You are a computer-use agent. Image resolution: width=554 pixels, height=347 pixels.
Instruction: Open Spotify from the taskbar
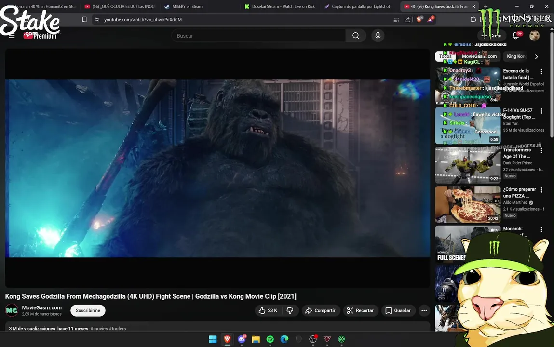[270, 339]
